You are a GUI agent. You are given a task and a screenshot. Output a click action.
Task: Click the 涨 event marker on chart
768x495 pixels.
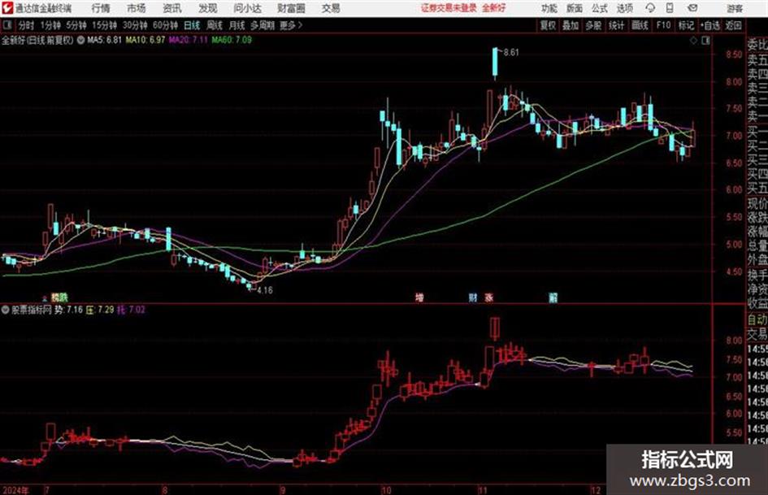click(x=488, y=297)
